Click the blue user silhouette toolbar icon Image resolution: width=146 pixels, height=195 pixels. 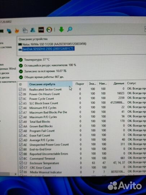tap(33, 30)
